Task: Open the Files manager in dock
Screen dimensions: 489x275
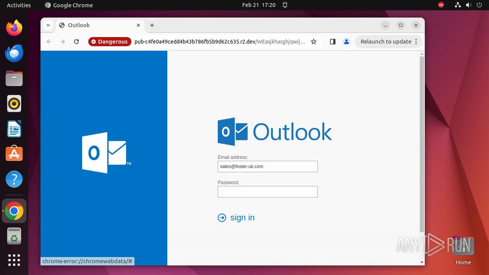Action: pos(14,78)
